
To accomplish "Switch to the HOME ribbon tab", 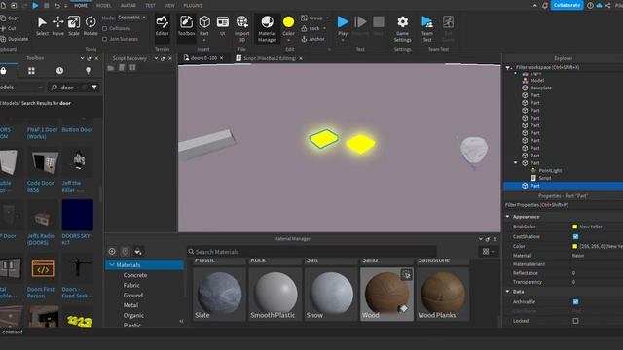I will click(81, 5).
